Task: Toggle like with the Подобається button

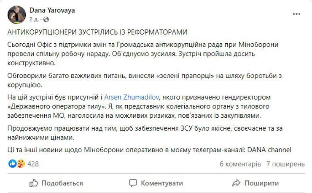Action: [56, 183]
